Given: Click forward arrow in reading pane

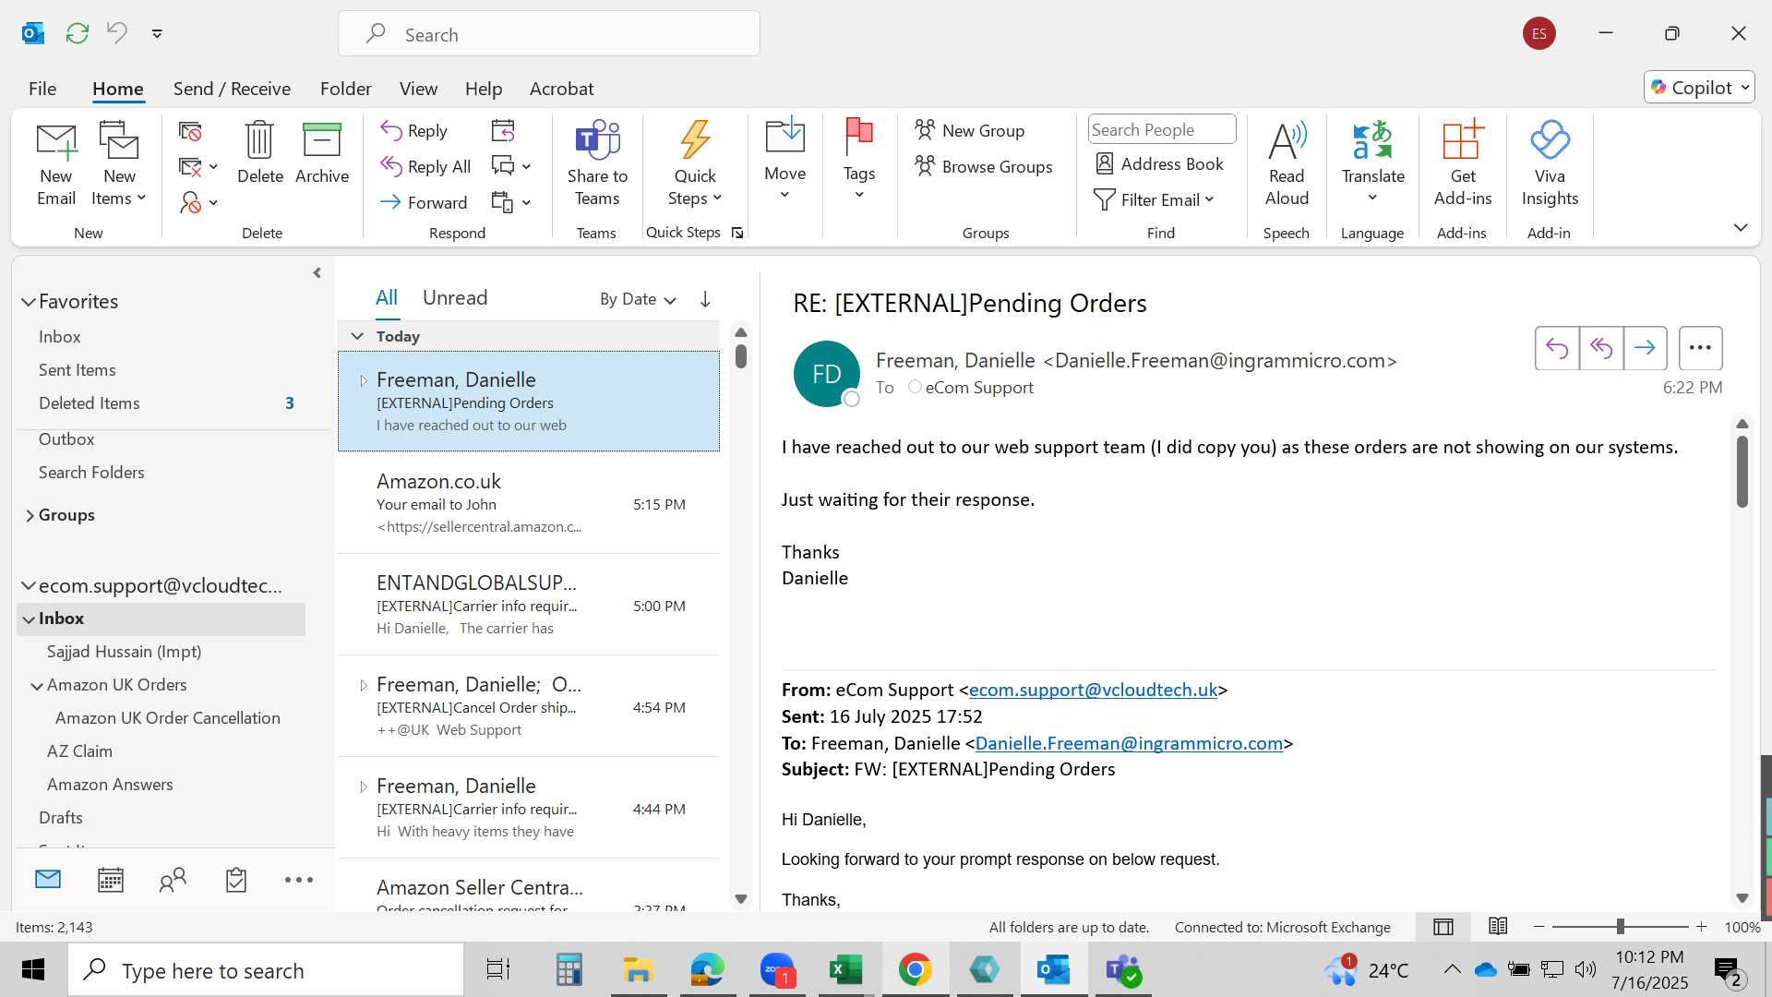Looking at the screenshot, I should pyautogui.click(x=1645, y=348).
